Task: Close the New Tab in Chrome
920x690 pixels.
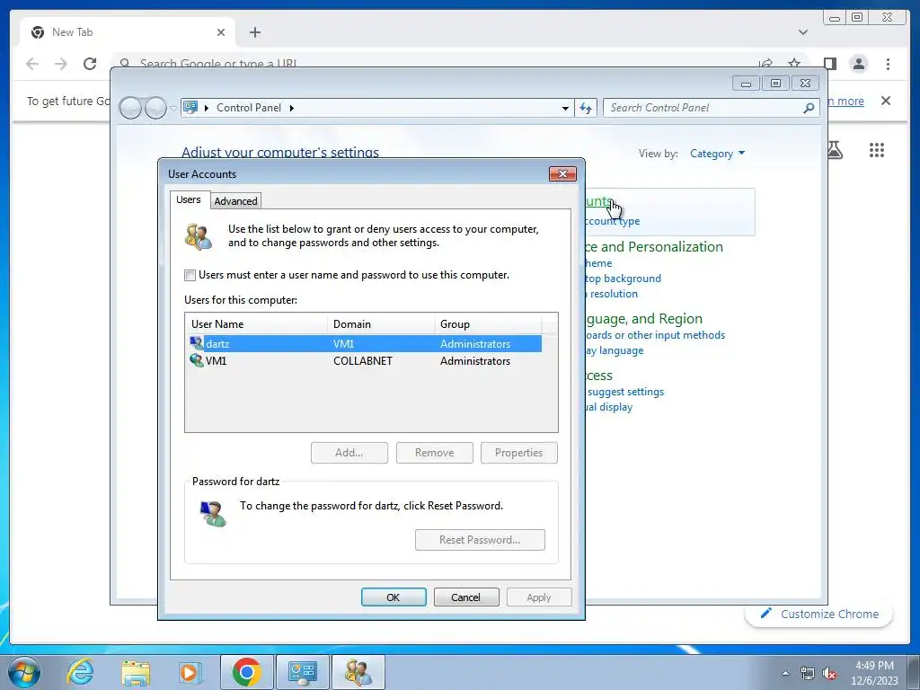Action: point(221,32)
